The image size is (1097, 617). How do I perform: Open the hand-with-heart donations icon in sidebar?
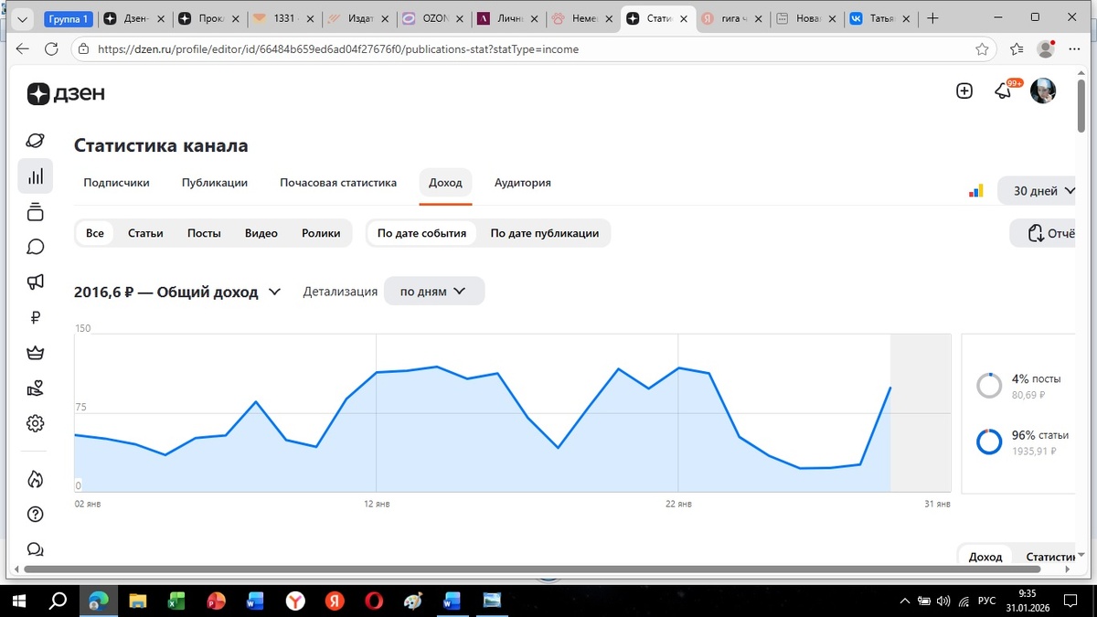pyautogui.click(x=35, y=388)
